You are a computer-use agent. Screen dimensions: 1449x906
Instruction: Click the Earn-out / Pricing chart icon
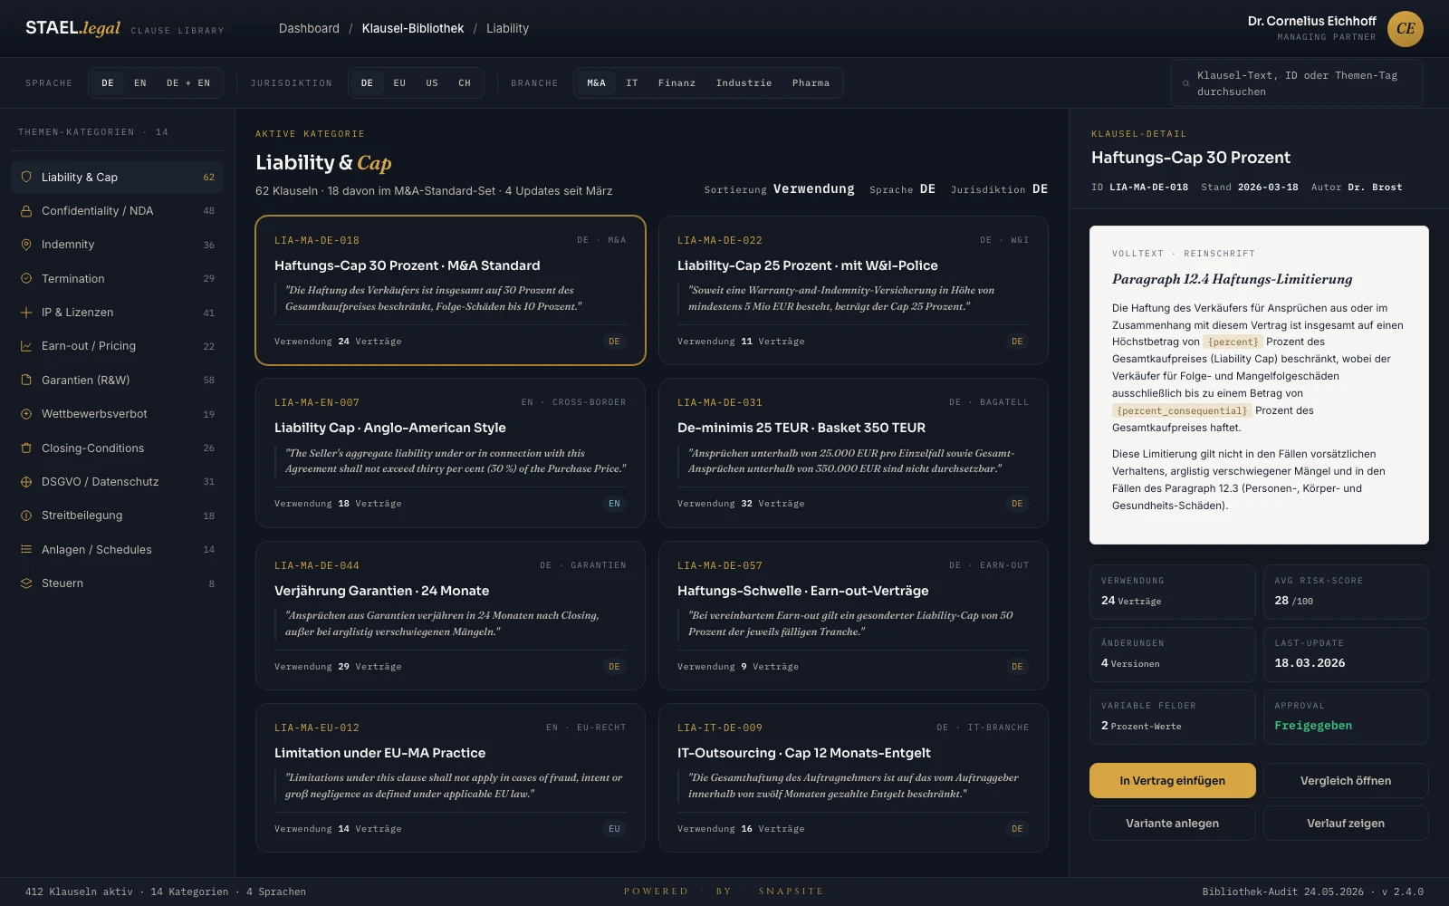coord(26,346)
